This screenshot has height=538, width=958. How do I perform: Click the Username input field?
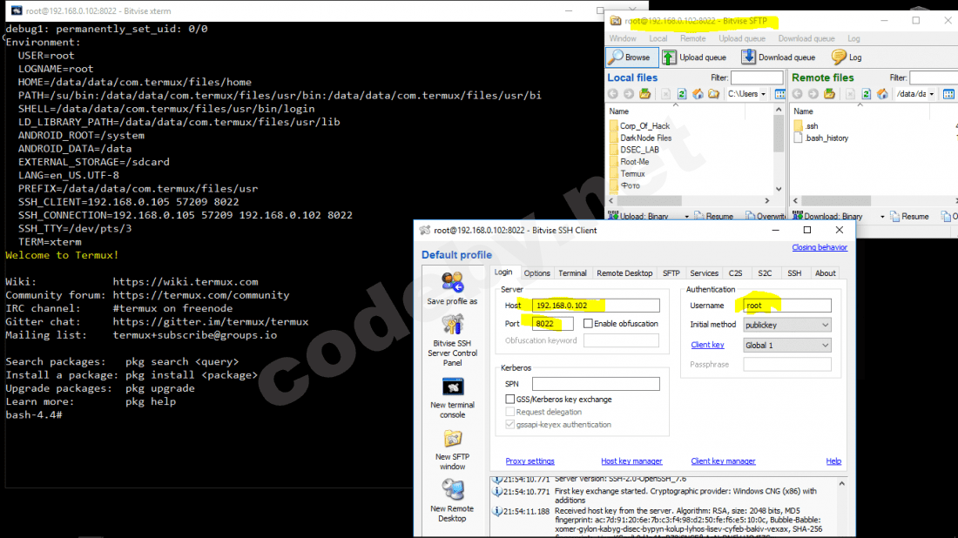pos(787,306)
